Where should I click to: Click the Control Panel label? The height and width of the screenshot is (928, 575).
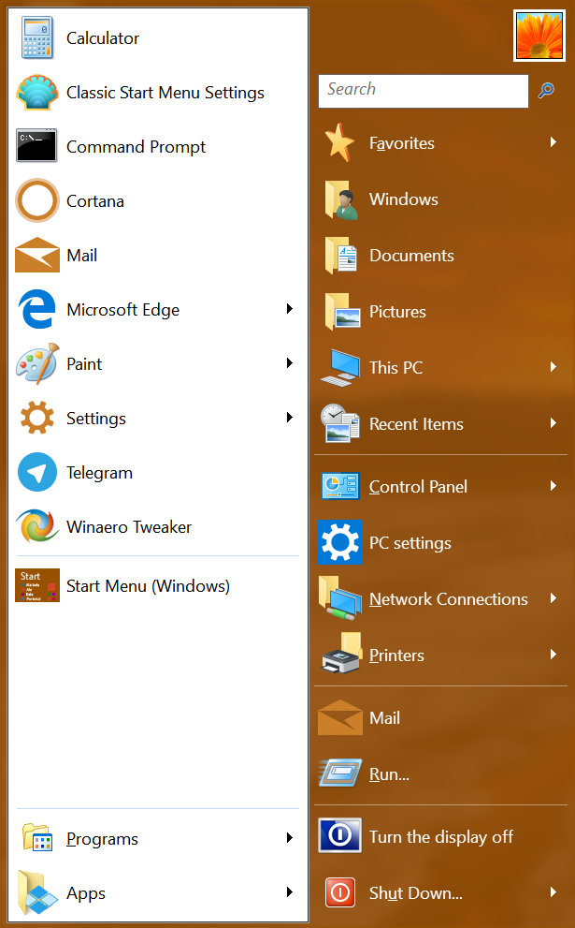point(419,487)
